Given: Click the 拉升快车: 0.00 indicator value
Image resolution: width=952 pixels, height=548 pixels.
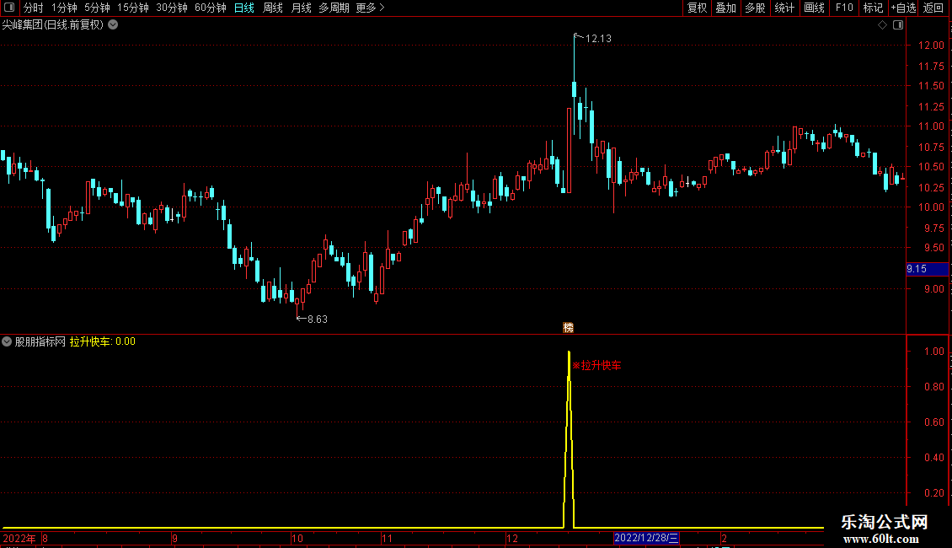Looking at the screenshot, I should (103, 341).
